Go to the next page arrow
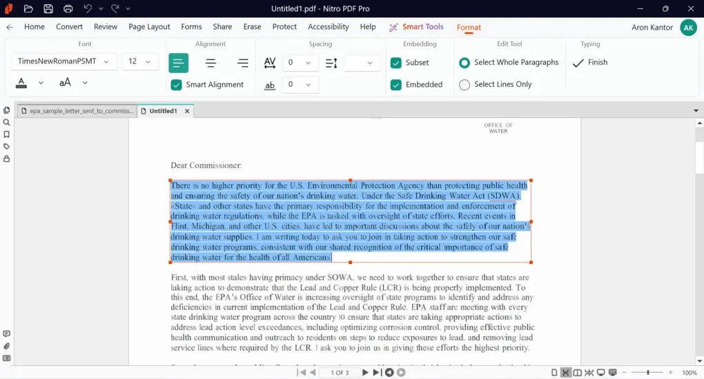Image resolution: width=704 pixels, height=379 pixels. pyautogui.click(x=365, y=372)
